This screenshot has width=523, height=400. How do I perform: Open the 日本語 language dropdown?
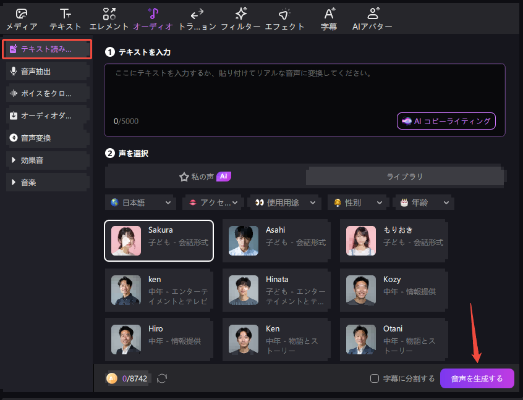pyautogui.click(x=140, y=202)
